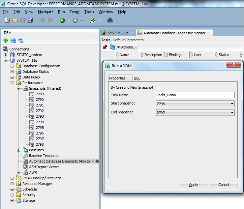This screenshot has height=209, width=244.
Task: Sort by the Name column header
Action: [128, 55]
